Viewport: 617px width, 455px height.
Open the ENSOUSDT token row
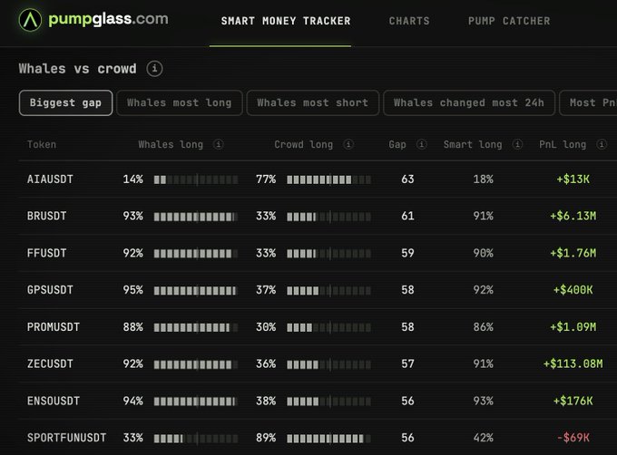318,401
